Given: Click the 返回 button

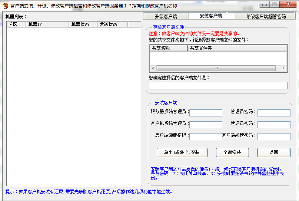Looking at the screenshot, I should pyautogui.click(x=274, y=152).
